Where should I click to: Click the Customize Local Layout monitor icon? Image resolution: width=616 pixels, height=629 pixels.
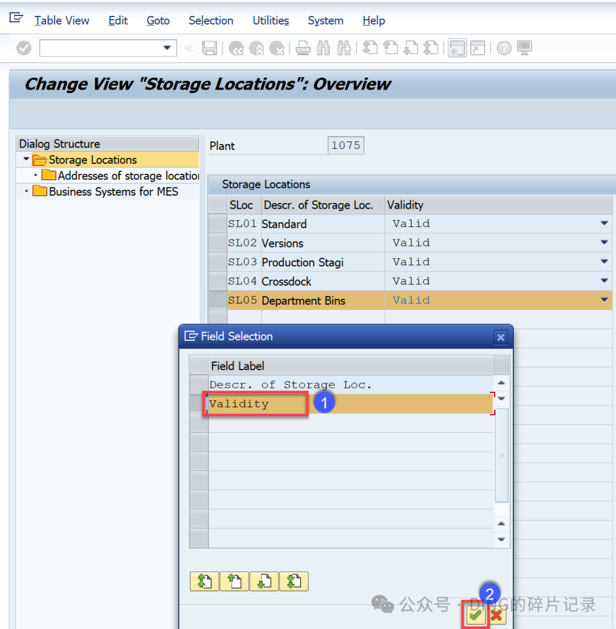(x=524, y=48)
